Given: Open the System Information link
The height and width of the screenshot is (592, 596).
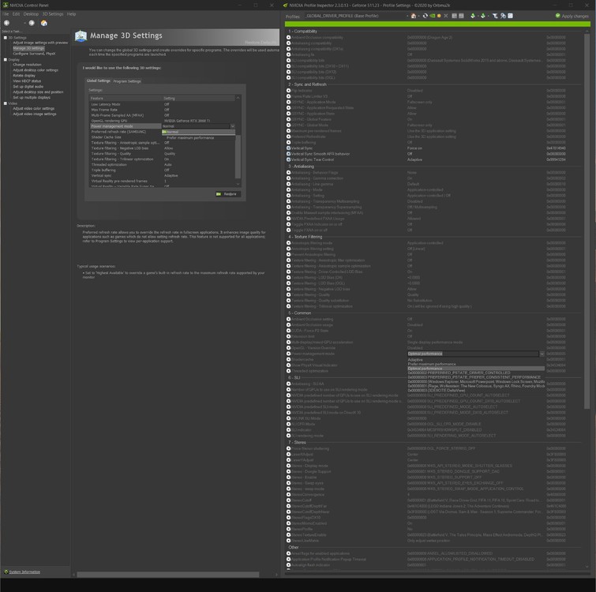Looking at the screenshot, I should [24, 571].
